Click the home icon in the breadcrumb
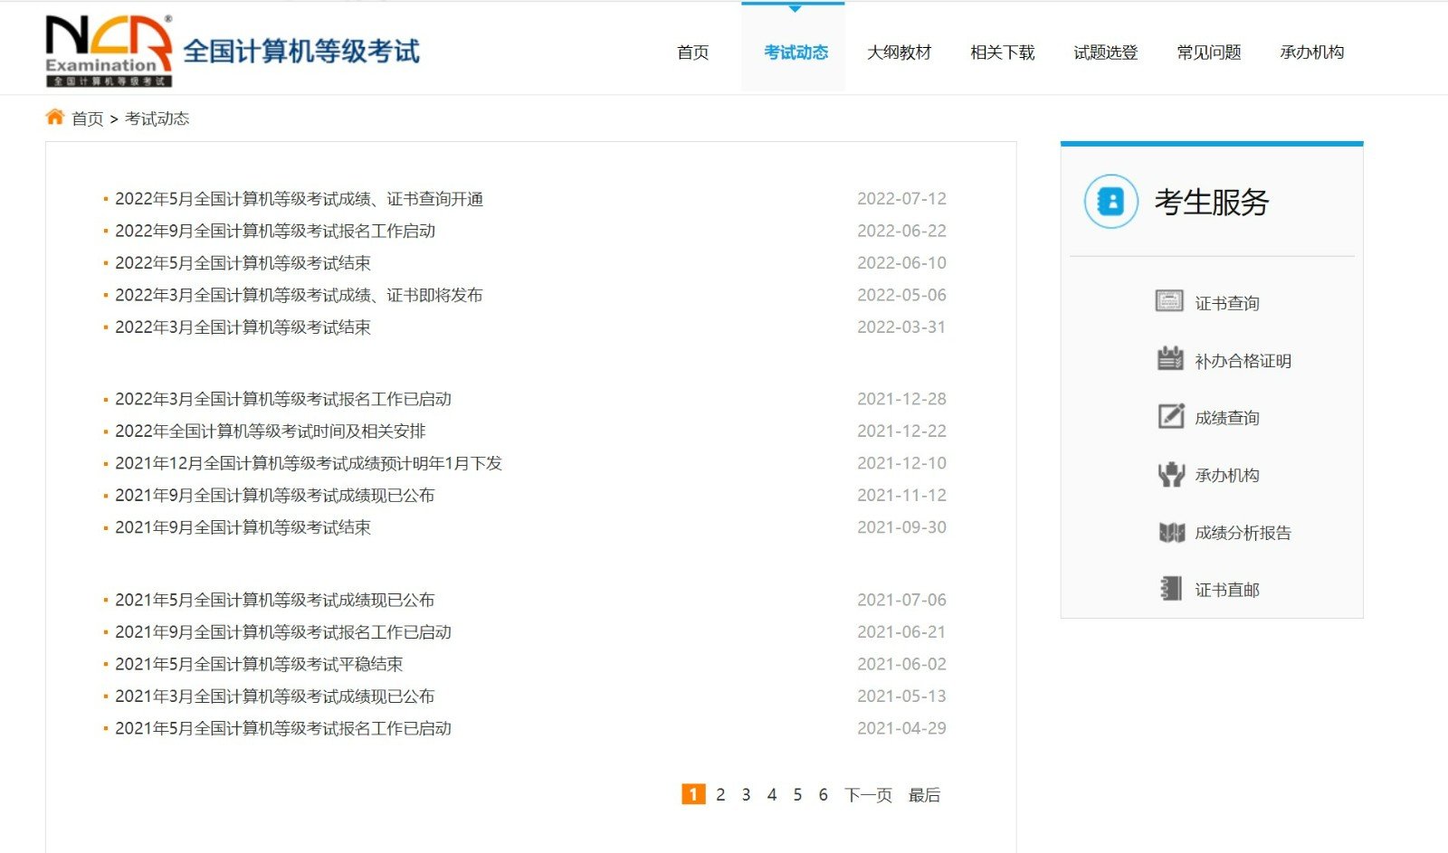This screenshot has width=1448, height=853. [53, 116]
